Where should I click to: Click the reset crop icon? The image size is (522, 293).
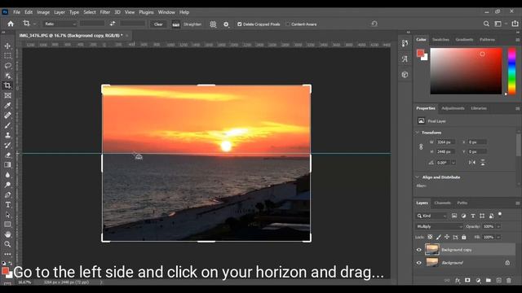coord(374,24)
